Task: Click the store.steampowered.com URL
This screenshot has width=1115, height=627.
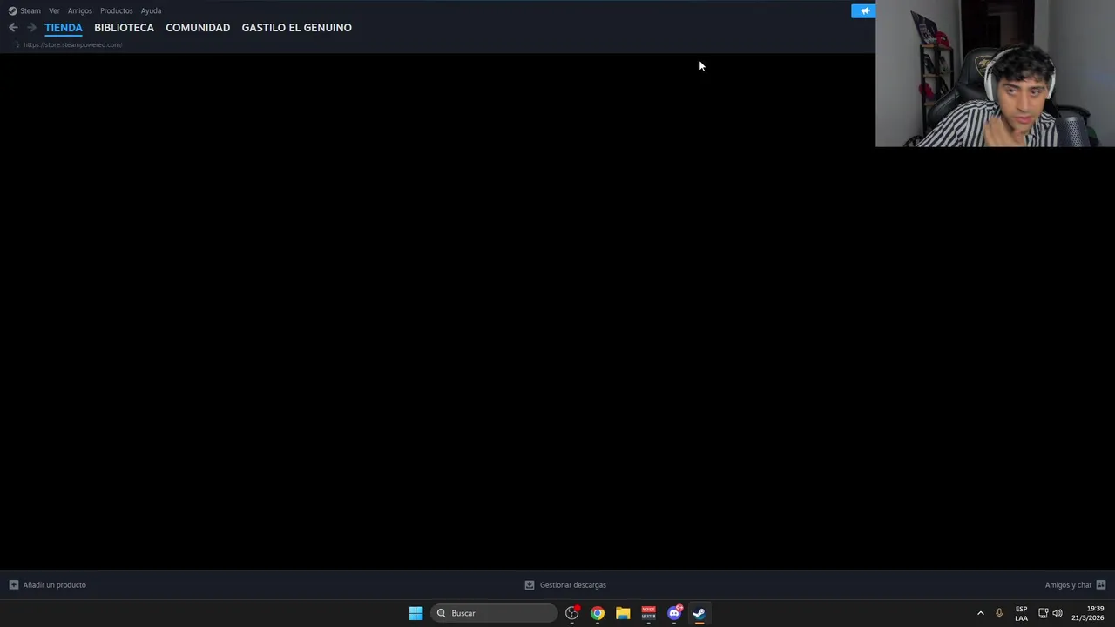Action: pos(73,44)
